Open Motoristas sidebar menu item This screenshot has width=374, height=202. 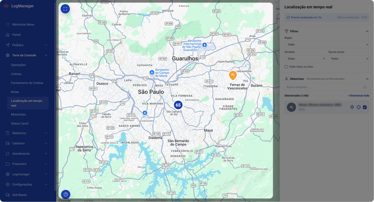(18, 115)
